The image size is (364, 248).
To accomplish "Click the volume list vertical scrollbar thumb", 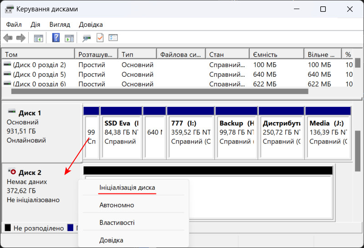I will coord(358,63).
